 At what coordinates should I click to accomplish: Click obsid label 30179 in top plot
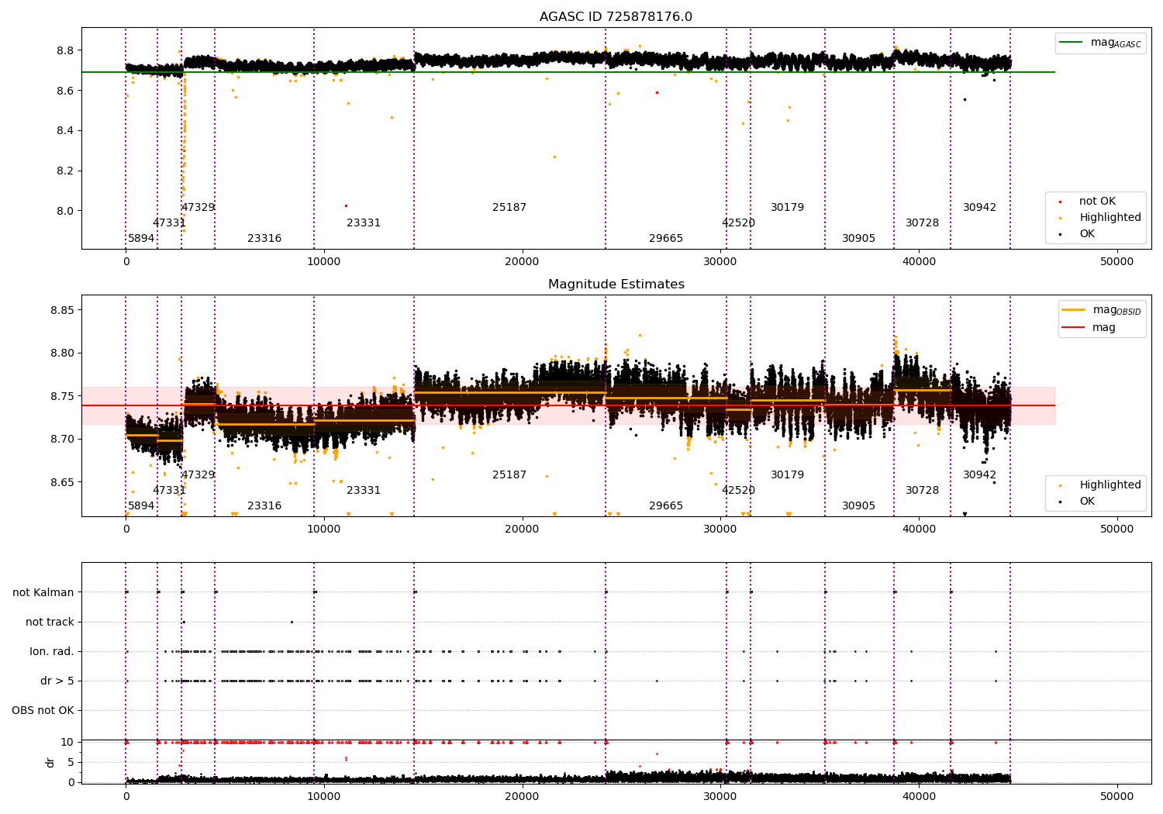787,208
